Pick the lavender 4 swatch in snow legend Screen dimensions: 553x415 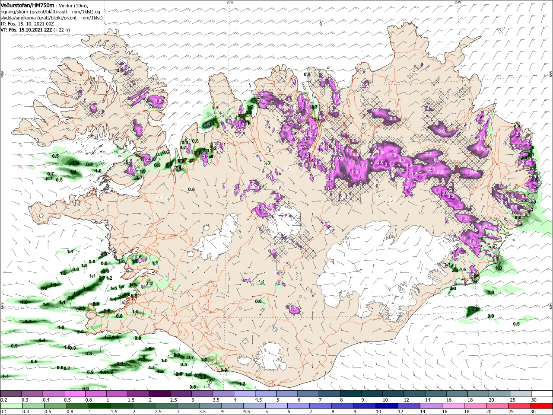[x=245, y=393]
